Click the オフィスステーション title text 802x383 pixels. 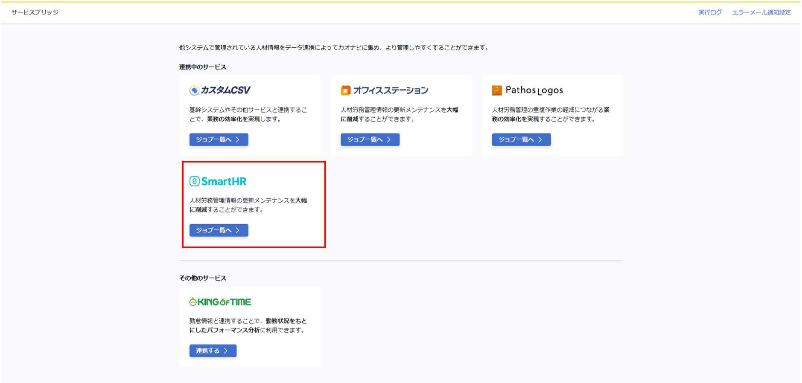(391, 90)
